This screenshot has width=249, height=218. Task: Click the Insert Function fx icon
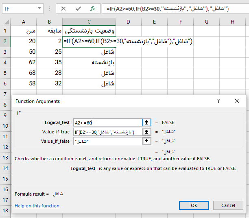[x=93, y=8]
